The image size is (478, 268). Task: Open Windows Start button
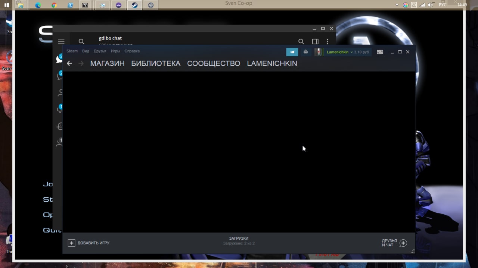tap(7, 5)
